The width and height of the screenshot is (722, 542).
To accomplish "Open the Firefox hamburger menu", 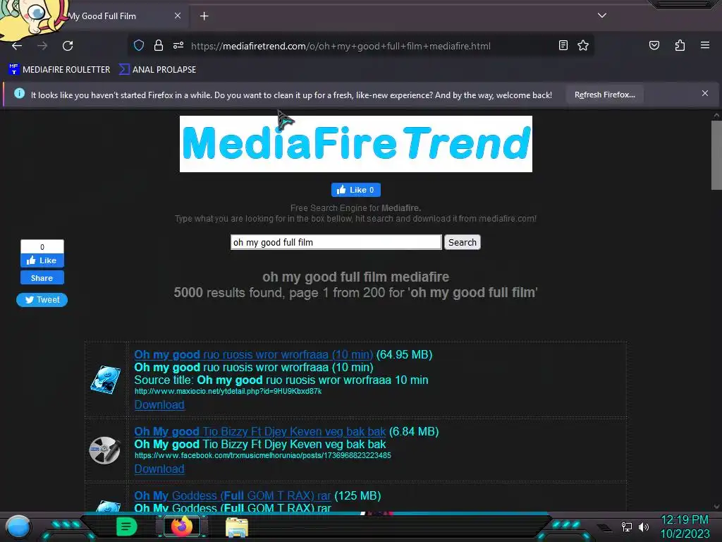I will [x=705, y=45].
